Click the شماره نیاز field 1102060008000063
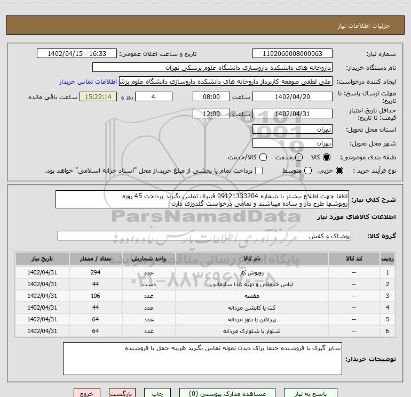Screen dimensions: 411x397 point(293,53)
